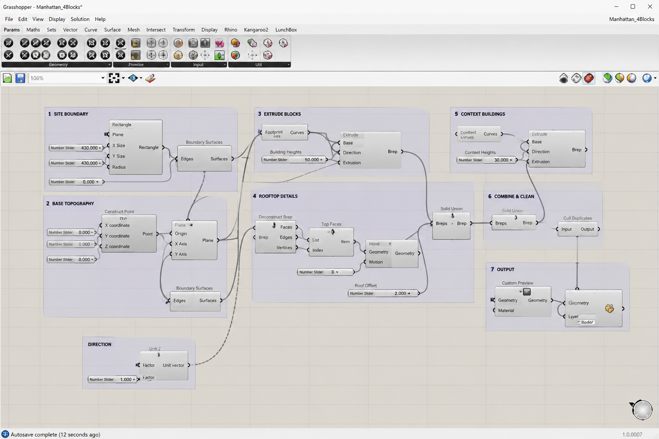Toggle the red shaded preview mode
The width and height of the screenshot is (659, 439).
[589, 78]
